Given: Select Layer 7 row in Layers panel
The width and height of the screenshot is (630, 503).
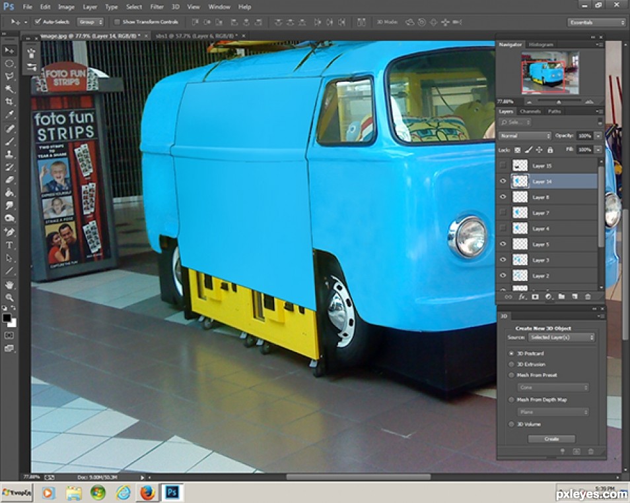Looking at the screenshot, I should pos(547,212).
